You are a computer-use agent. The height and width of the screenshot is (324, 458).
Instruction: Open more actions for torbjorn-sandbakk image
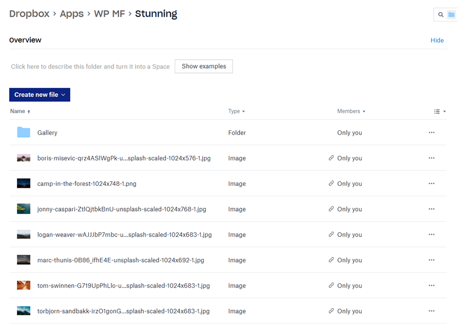click(x=431, y=311)
